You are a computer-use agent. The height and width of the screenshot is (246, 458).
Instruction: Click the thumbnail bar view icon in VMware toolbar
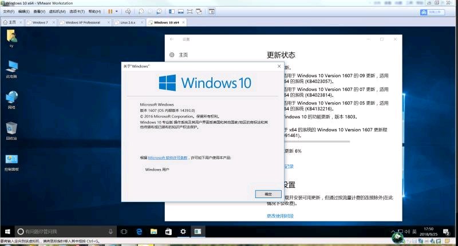point(181,11)
